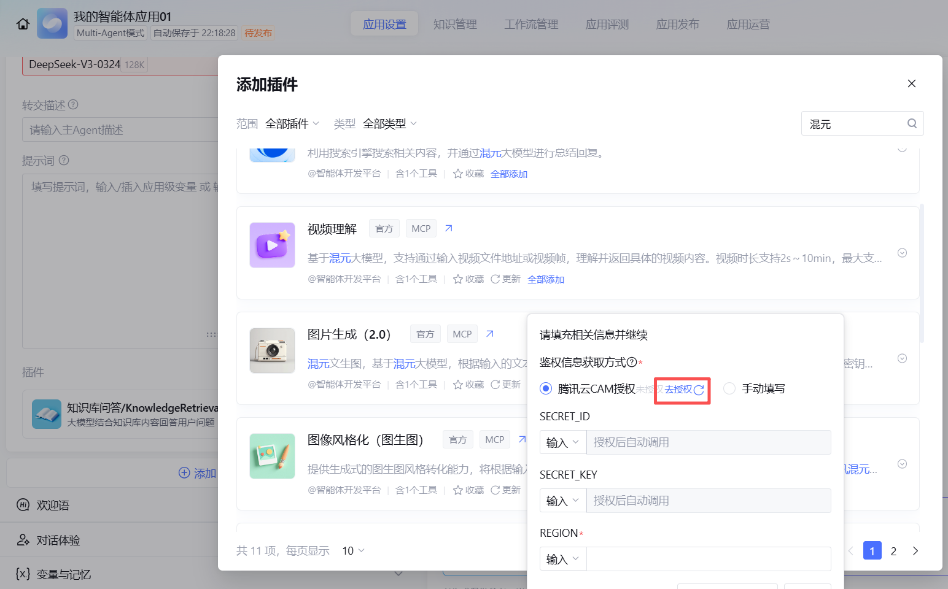The width and height of the screenshot is (948, 589).
Task: Focus the 请输入主Agent描述 input
Action: click(120, 129)
